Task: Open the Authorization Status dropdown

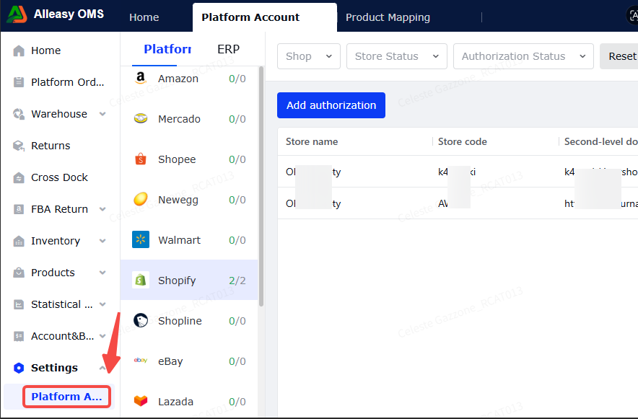Action: pyautogui.click(x=523, y=56)
